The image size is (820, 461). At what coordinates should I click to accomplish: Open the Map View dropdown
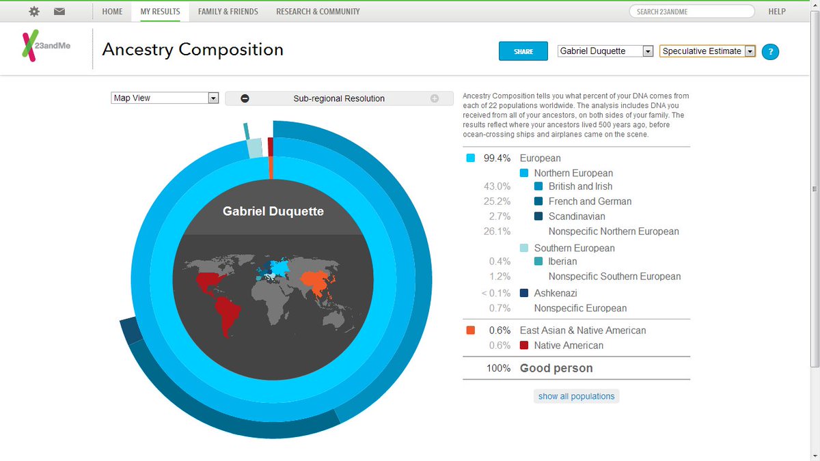point(165,98)
